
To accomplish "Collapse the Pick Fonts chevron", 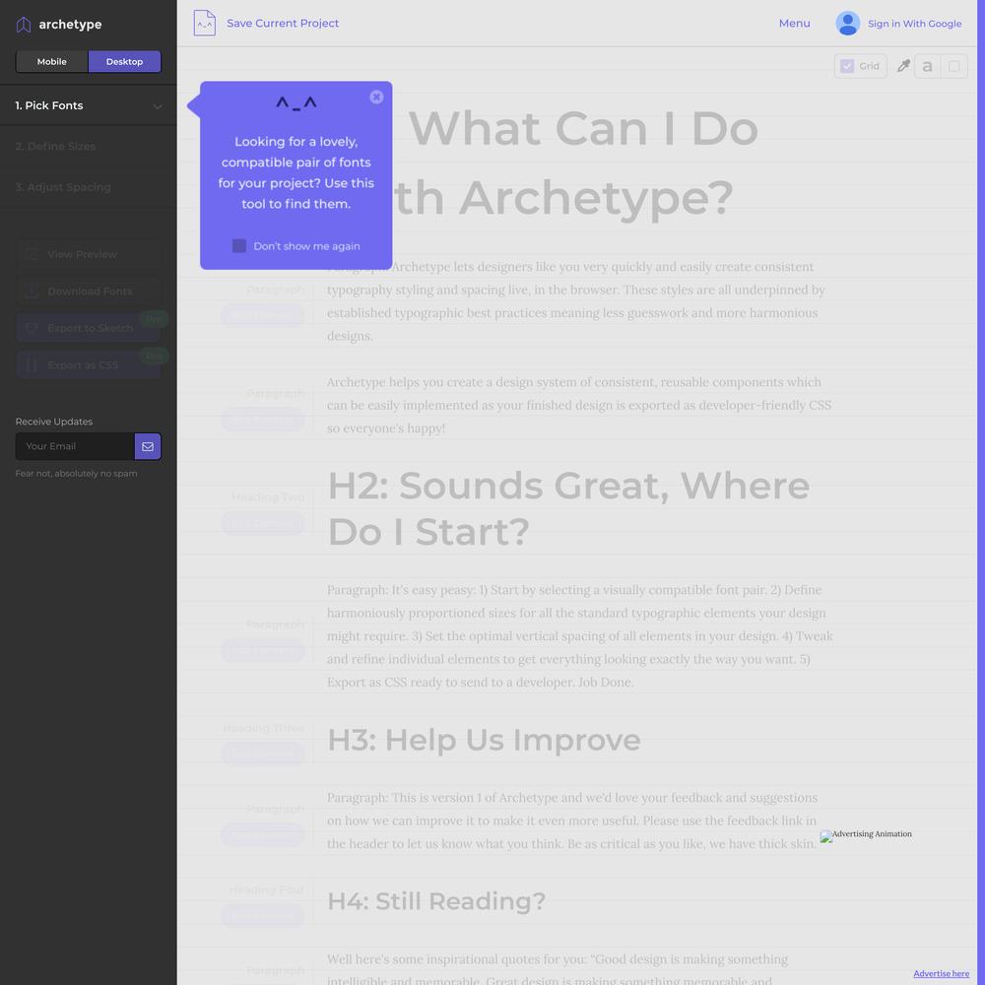I will (158, 106).
